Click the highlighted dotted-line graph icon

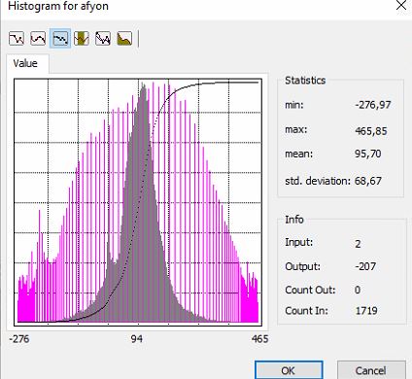[60, 38]
